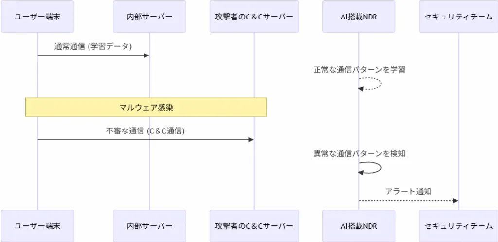498x242 pixels.
Task: Click the top 攻撃者のC&Cサーバー box
Action: click(x=254, y=17)
